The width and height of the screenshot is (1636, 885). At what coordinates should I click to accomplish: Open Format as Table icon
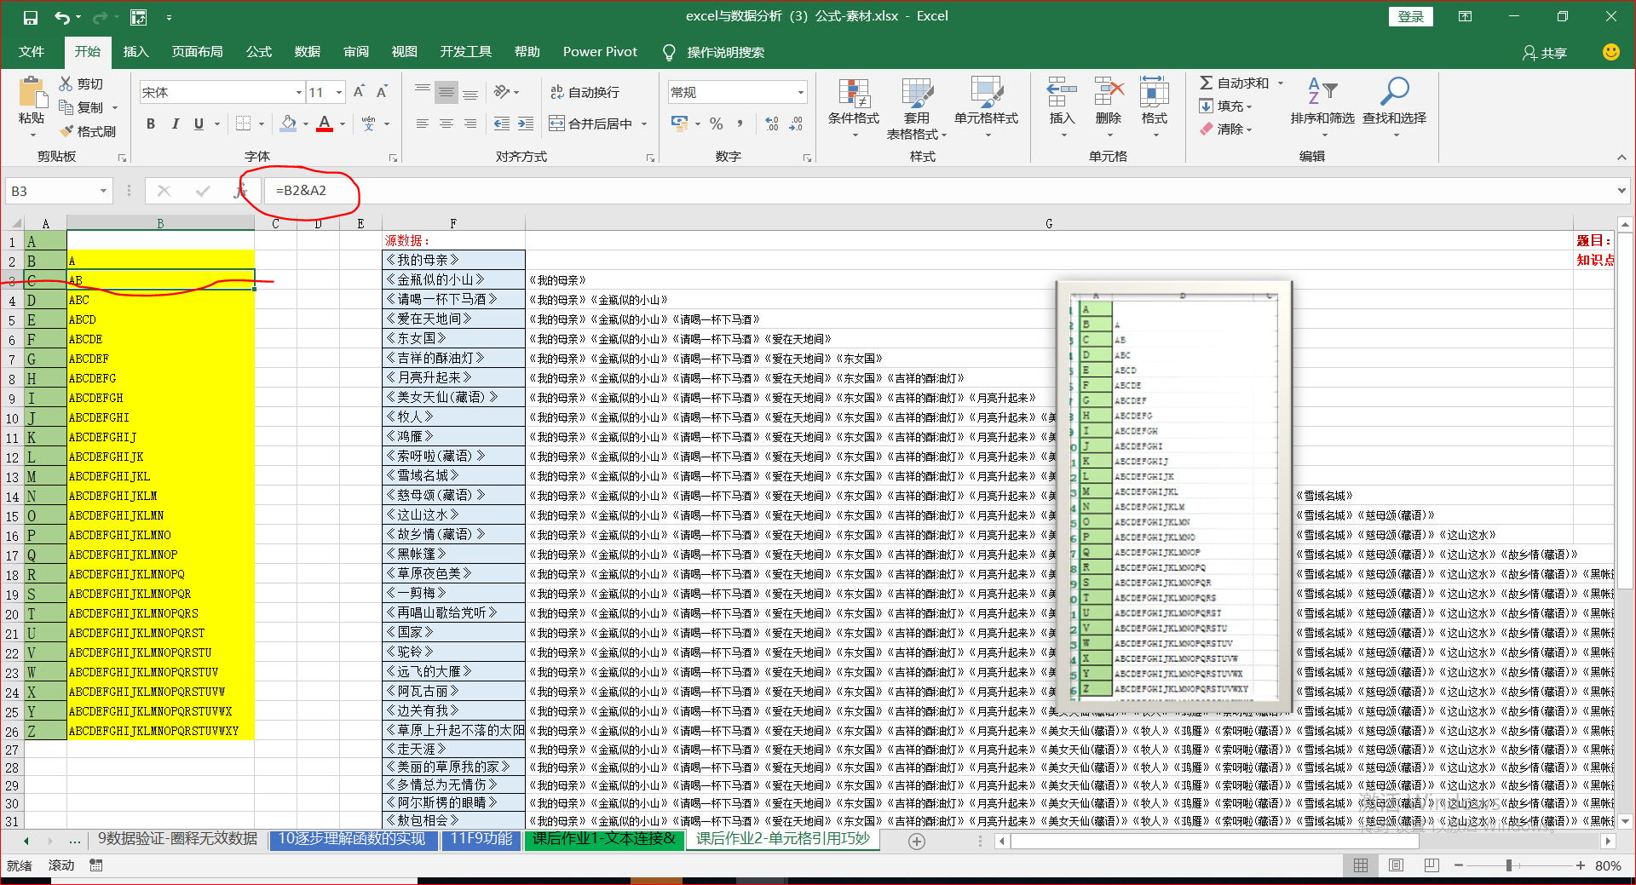pos(917,93)
